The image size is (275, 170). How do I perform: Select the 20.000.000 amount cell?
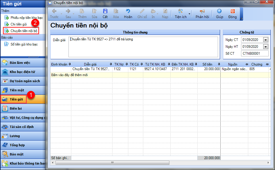209,69
